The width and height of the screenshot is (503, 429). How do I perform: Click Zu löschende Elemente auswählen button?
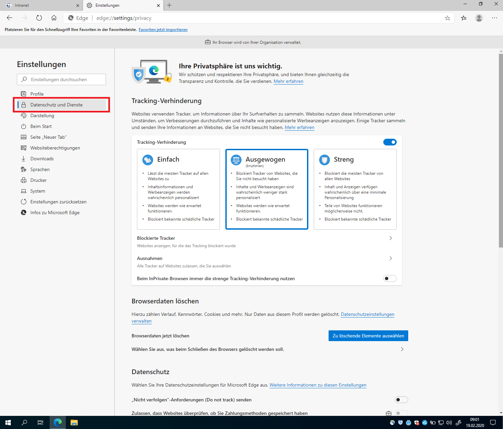[x=368, y=336]
